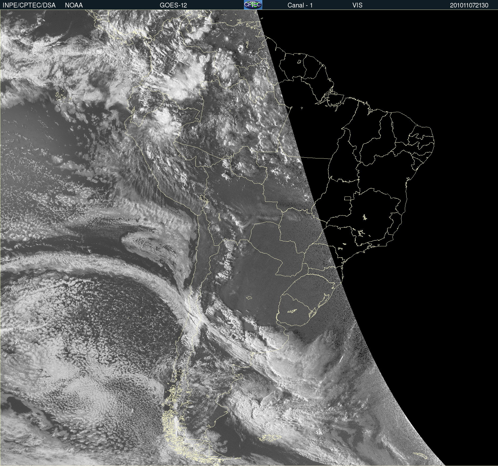Click the GOES-12 satellite label

coord(173,5)
